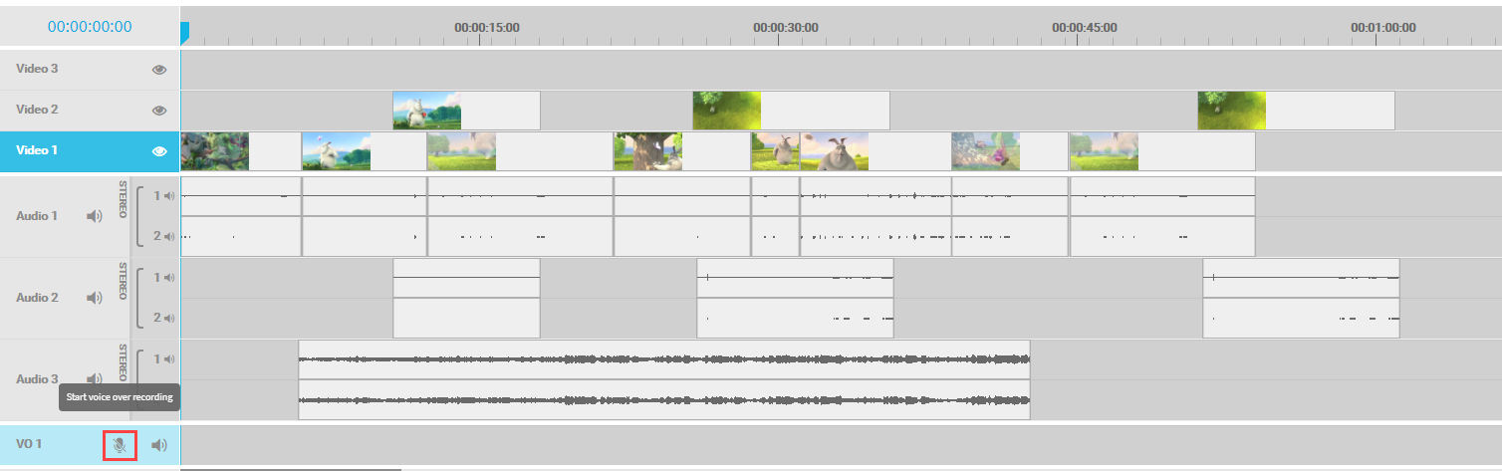Mute the VO 1 track speaker
This screenshot has height=471, width=1502.
click(158, 445)
